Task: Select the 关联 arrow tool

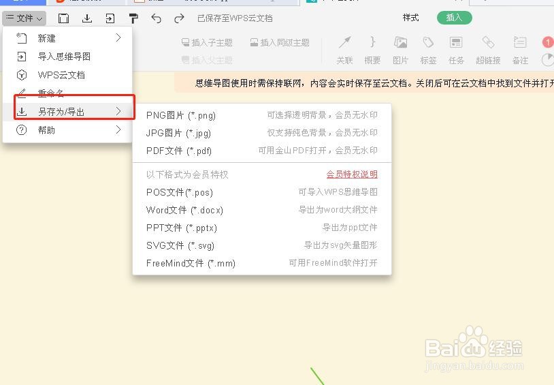Action: pyautogui.click(x=344, y=50)
